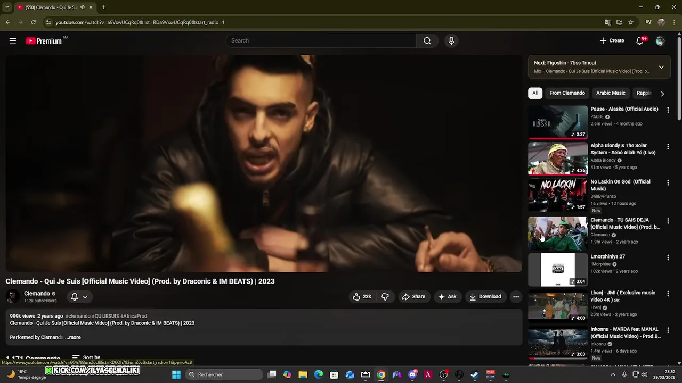Viewport: 682px width, 383px height.
Task: Open a new browser tab
Action: [103, 7]
